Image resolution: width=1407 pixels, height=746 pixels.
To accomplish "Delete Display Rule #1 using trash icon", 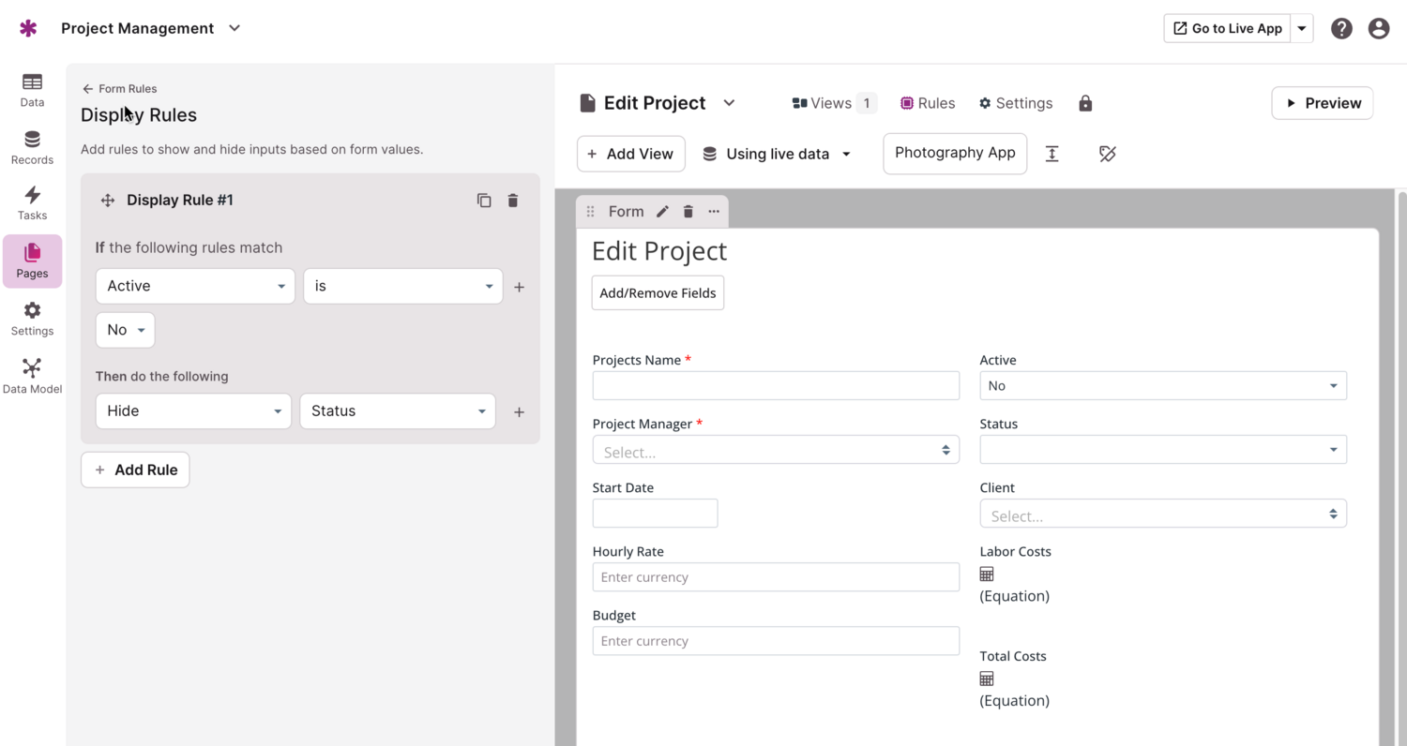I will click(513, 201).
